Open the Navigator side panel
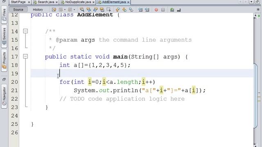This screenshot has width=262, height=147. click(4, 96)
